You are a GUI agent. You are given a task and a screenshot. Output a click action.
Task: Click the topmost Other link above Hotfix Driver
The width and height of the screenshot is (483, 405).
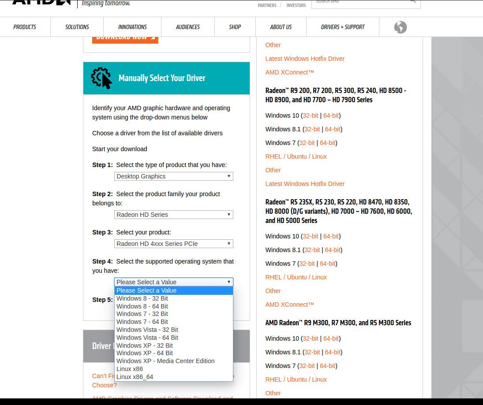point(273,45)
